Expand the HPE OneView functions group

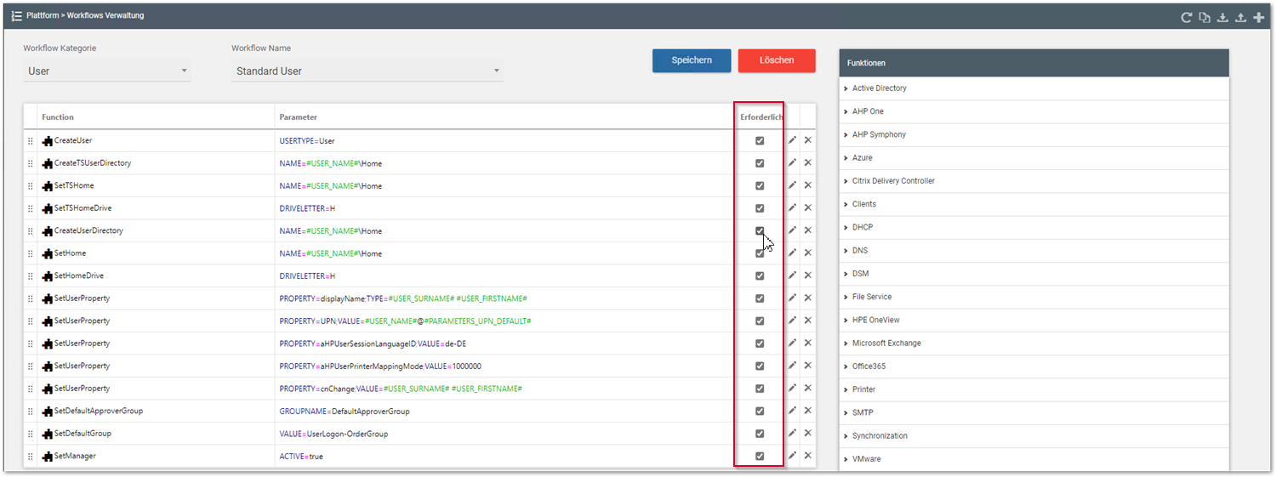(x=1034, y=320)
